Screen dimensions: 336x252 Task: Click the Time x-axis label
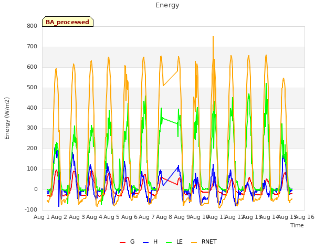[297, 225]
